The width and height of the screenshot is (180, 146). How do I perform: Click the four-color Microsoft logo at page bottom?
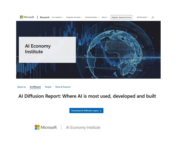(x=37, y=127)
